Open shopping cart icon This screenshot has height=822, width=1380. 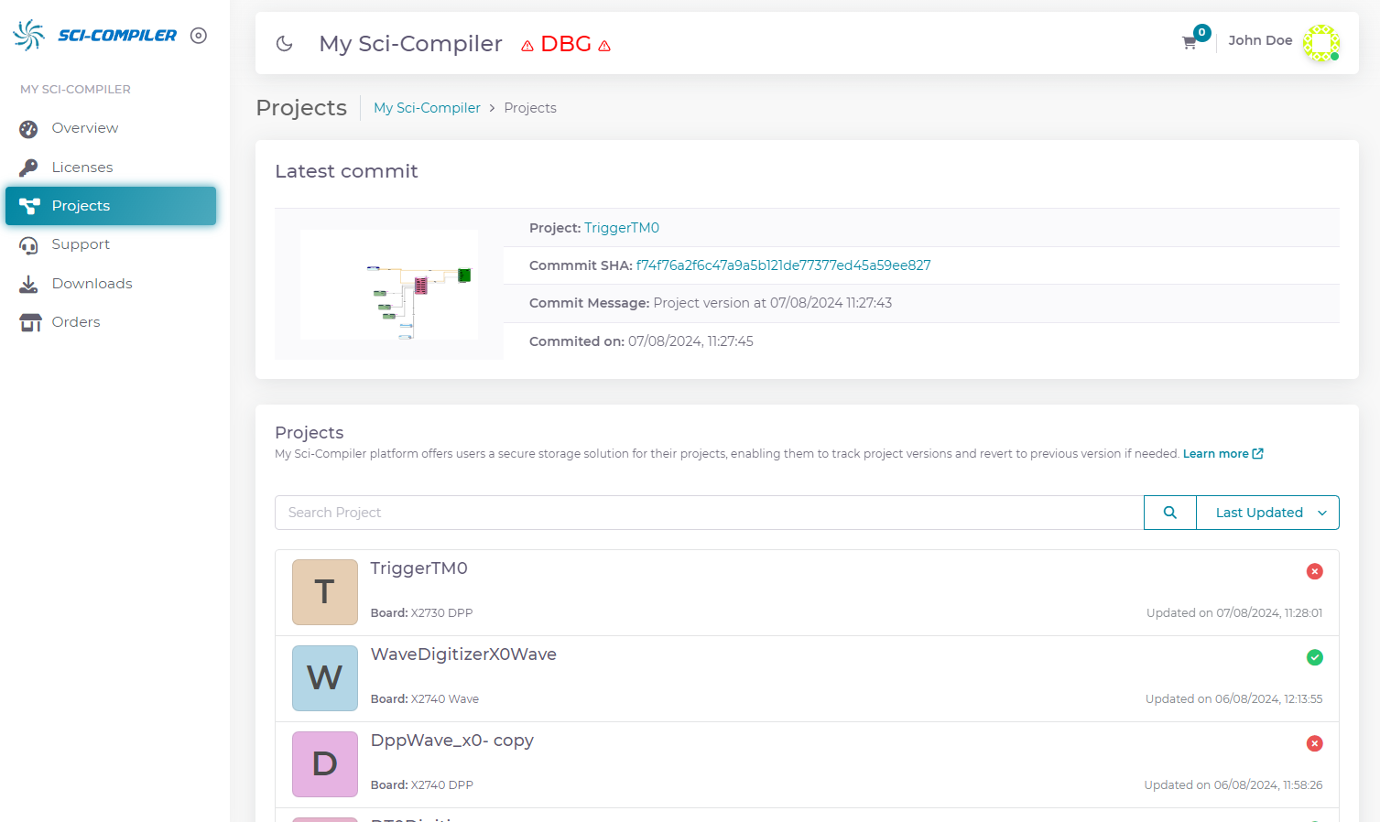click(x=1190, y=42)
